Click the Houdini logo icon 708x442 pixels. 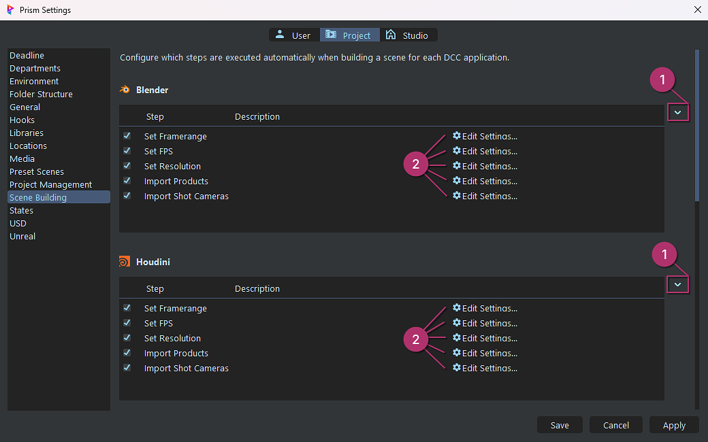pyautogui.click(x=125, y=262)
